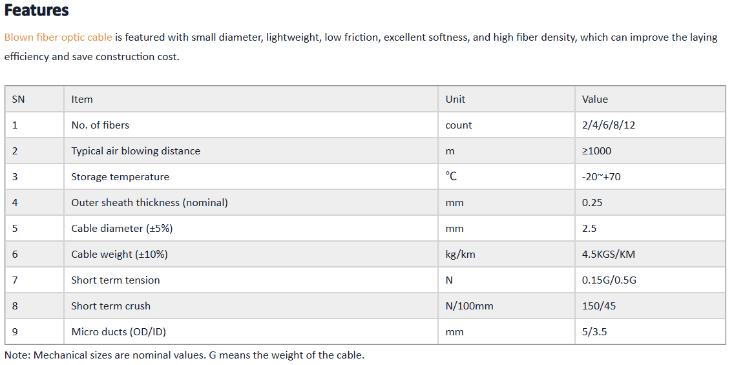Select the Value column header cell

[x=650, y=99]
